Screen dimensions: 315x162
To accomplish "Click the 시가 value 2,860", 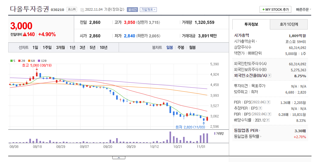I will (95, 36).
